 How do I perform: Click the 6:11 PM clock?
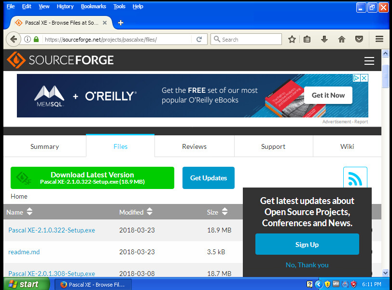(372, 284)
